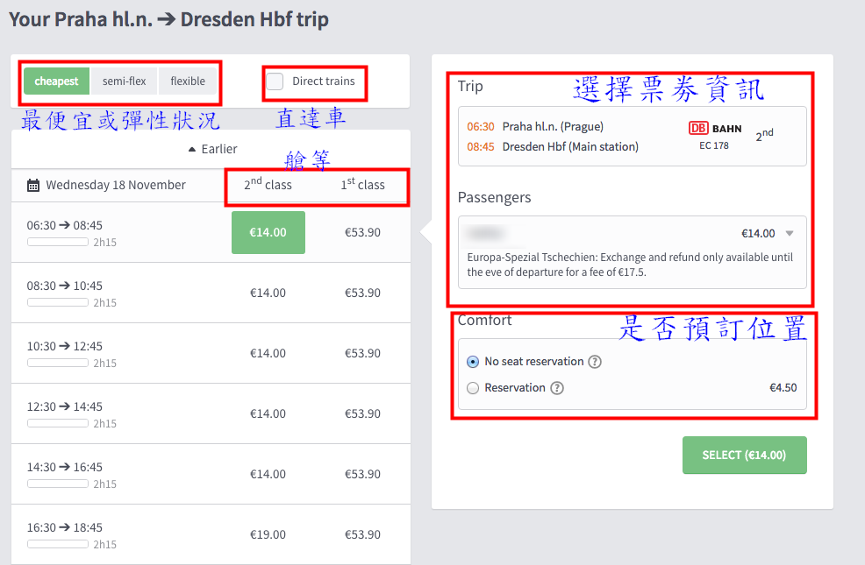The width and height of the screenshot is (865, 565).
Task: Switch to the flexible fare tab
Action: [x=188, y=81]
